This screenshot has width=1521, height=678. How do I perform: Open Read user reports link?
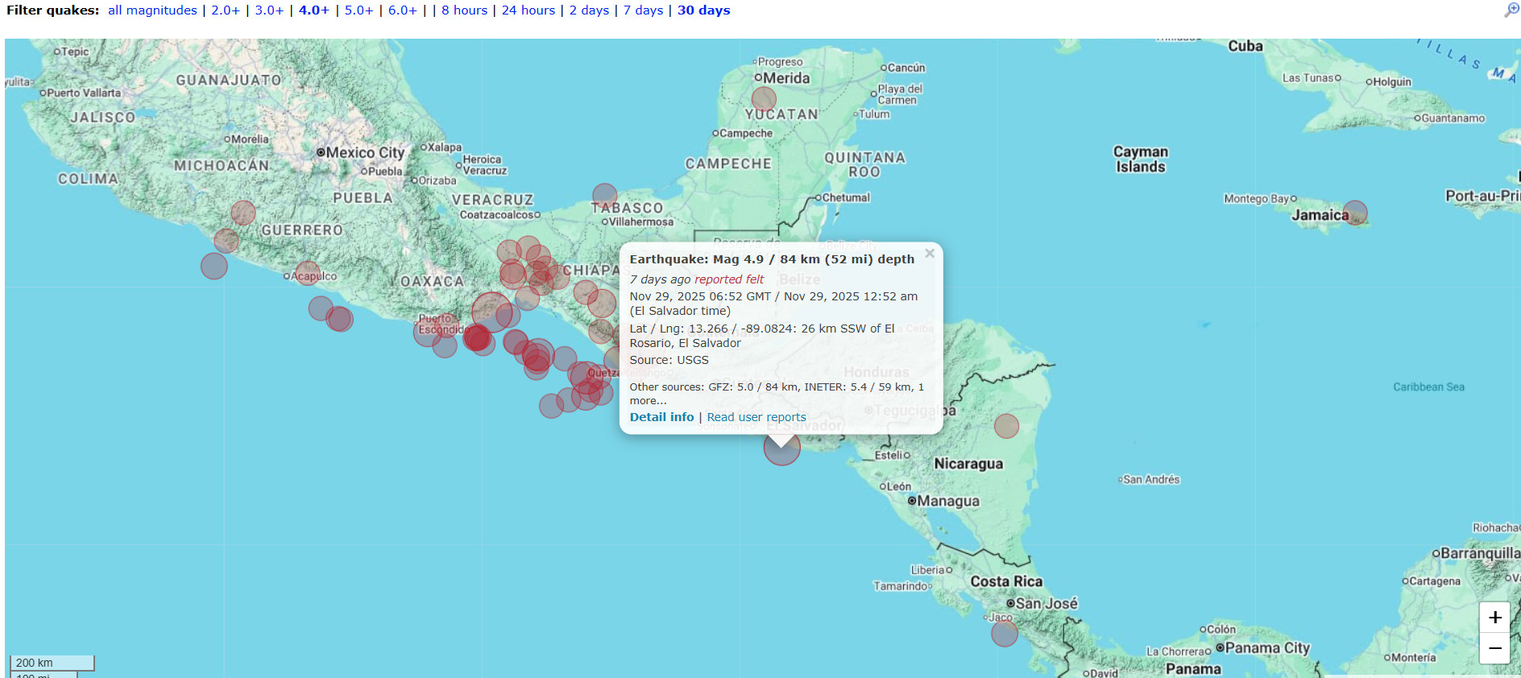[756, 417]
